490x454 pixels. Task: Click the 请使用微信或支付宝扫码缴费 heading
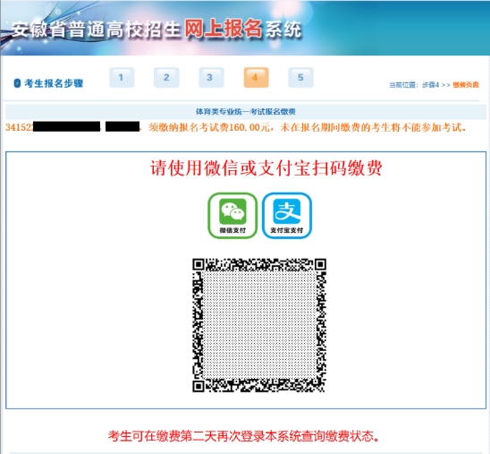[x=266, y=168]
